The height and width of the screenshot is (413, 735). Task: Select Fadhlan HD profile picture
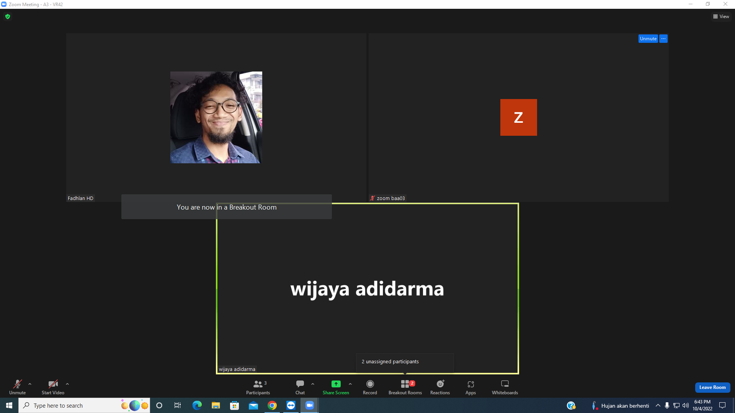pyautogui.click(x=216, y=117)
